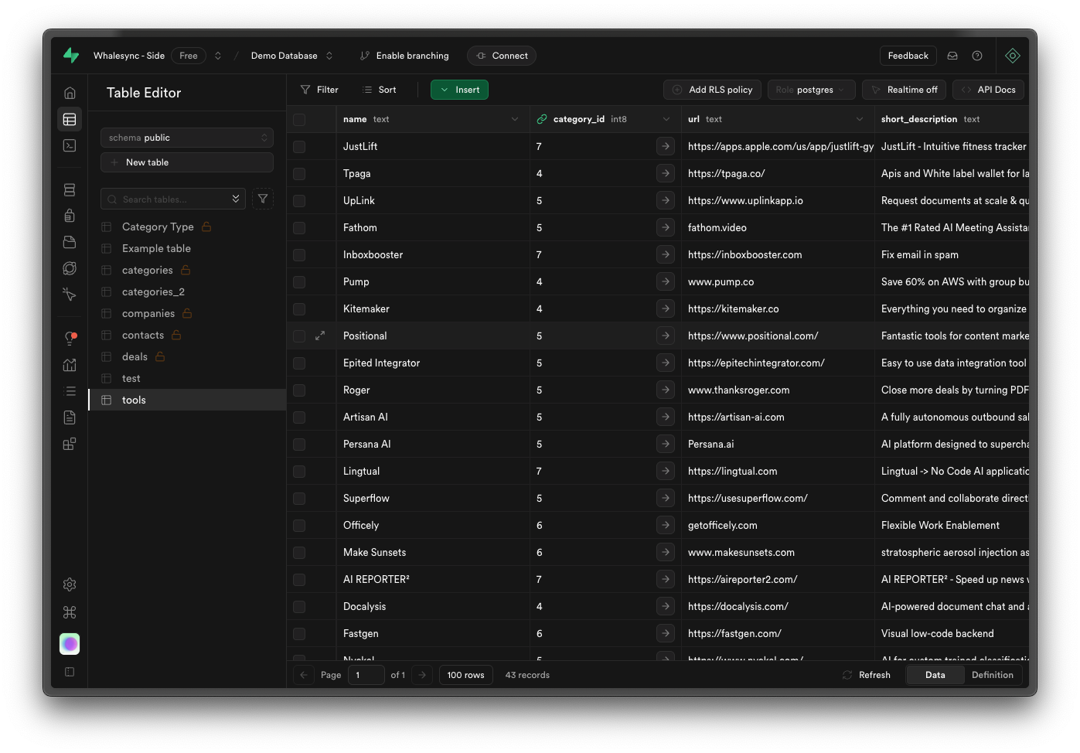Viewport: 1080px width, 753px height.
Task: Open the Edge Functions sidebar icon
Action: click(70, 268)
